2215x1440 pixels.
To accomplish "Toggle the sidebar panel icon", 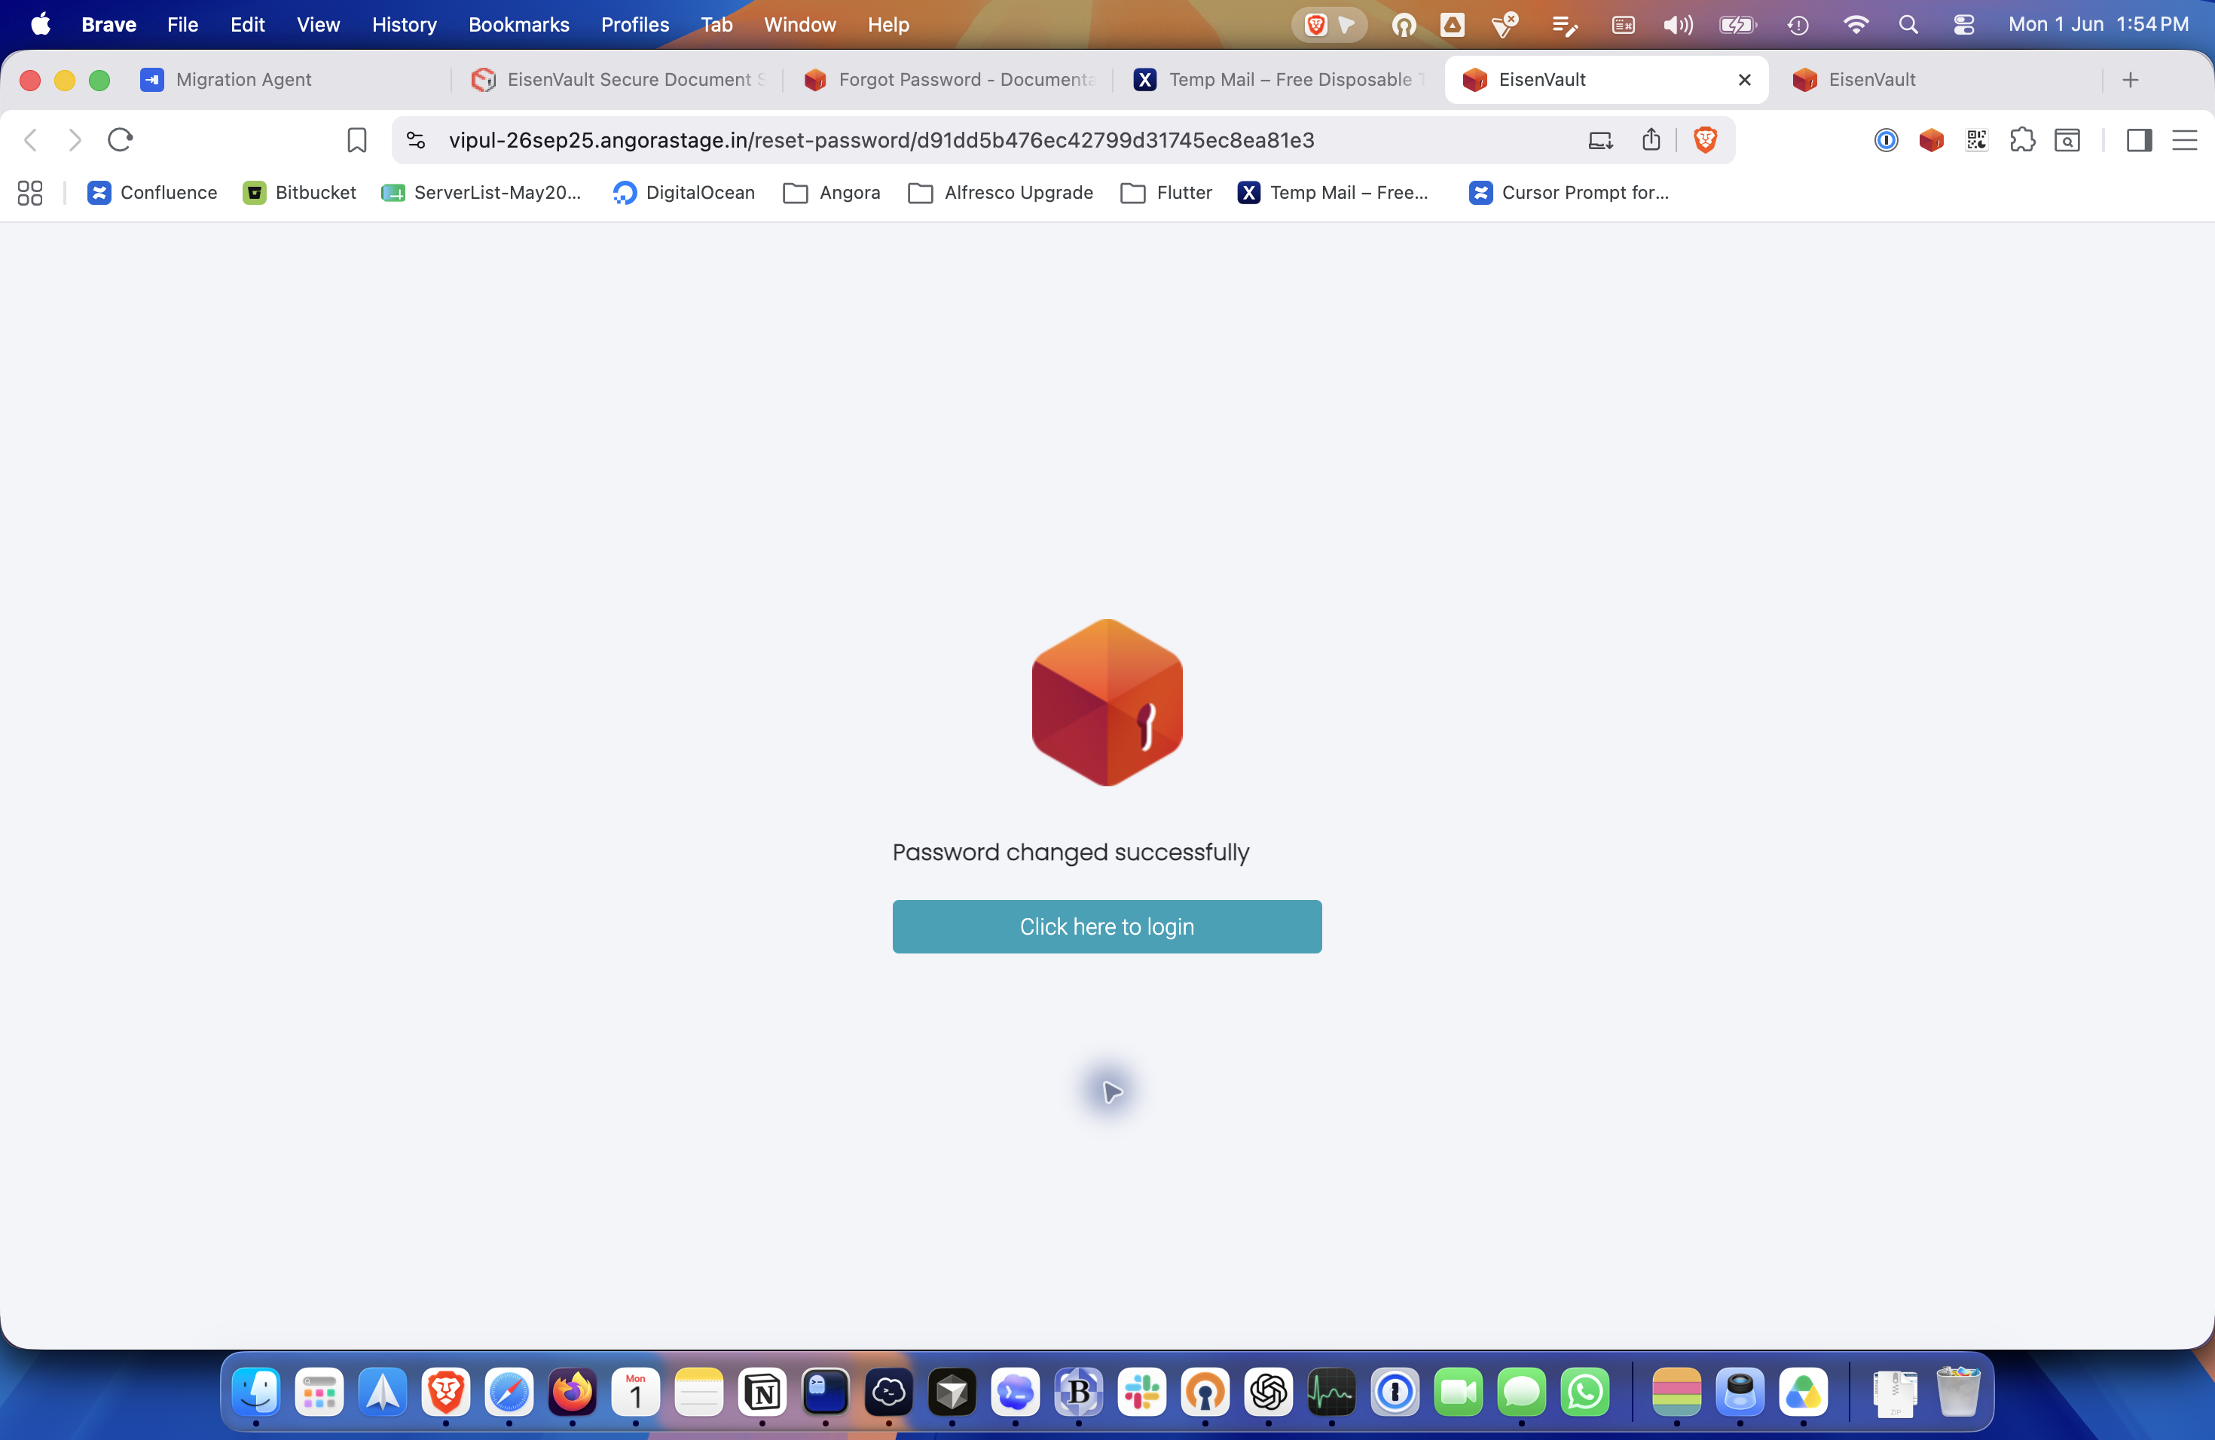I will [x=2139, y=141].
